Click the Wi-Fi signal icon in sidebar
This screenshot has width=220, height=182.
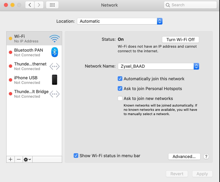coord(54,38)
